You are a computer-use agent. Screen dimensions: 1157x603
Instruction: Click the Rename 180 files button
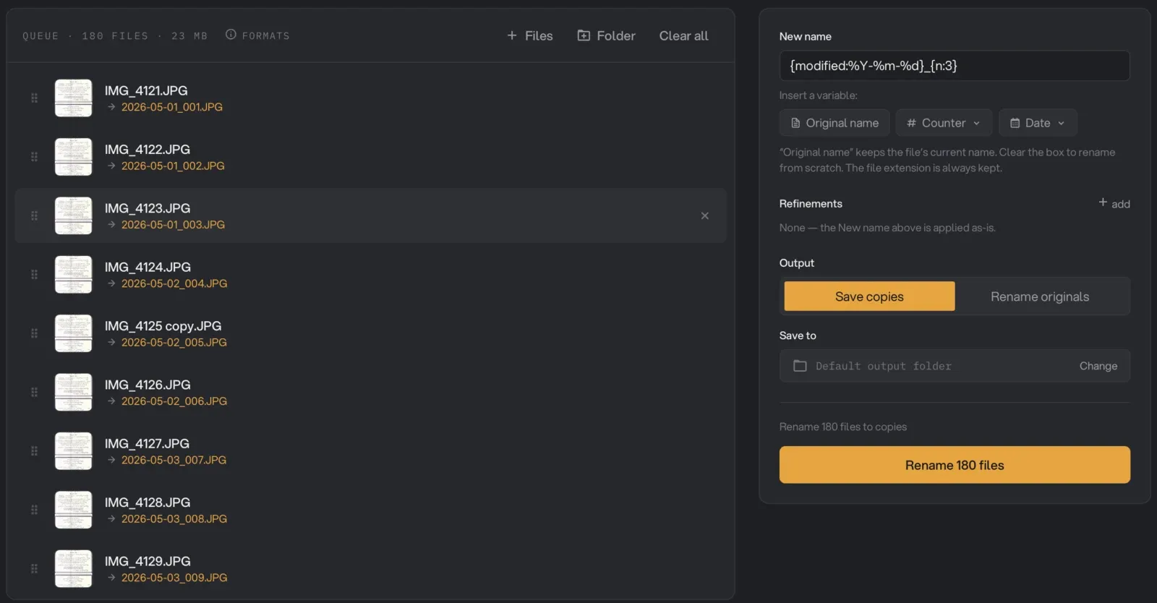tap(955, 465)
